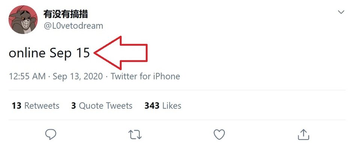The width and height of the screenshot is (352, 148).
Task: Click the retweet arrows icon
Action: click(x=135, y=135)
